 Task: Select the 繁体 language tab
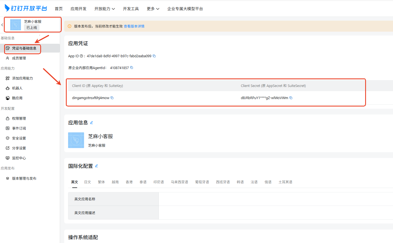point(101,182)
